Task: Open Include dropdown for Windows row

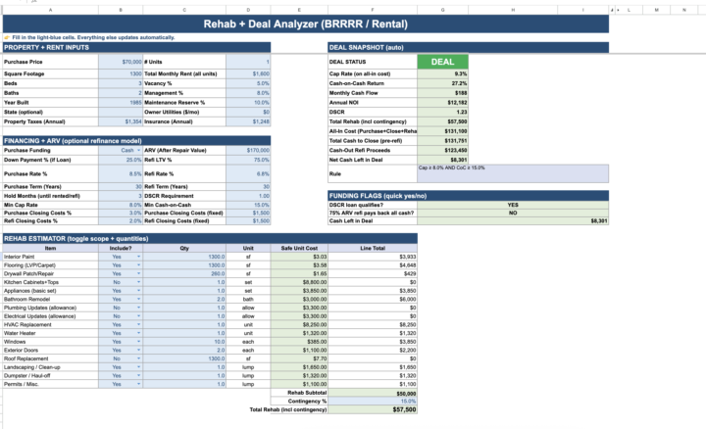Action: (x=138, y=342)
